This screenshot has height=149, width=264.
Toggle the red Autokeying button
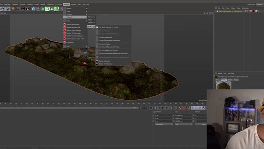184,108
